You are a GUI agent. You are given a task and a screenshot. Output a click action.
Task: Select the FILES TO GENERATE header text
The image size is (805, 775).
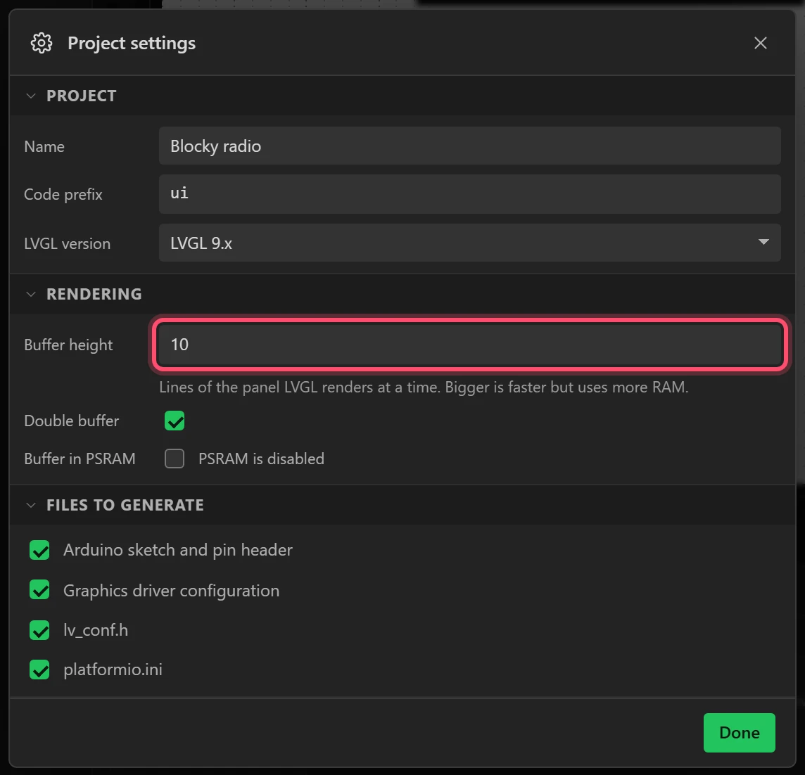click(125, 505)
